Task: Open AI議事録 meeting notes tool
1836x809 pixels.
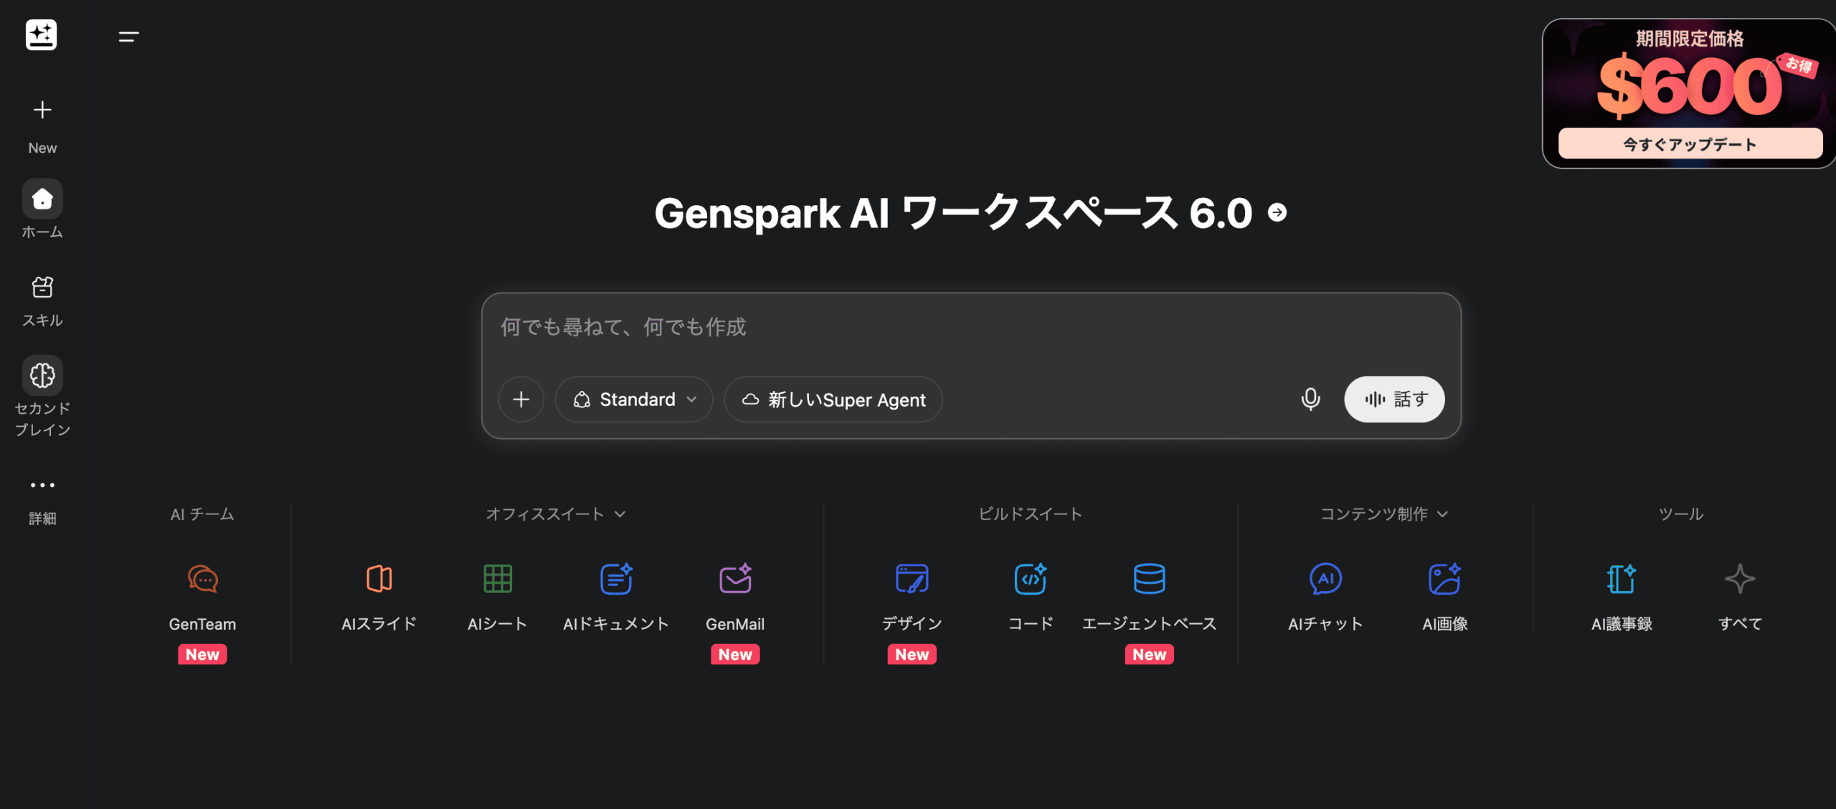Action: pyautogui.click(x=1622, y=597)
